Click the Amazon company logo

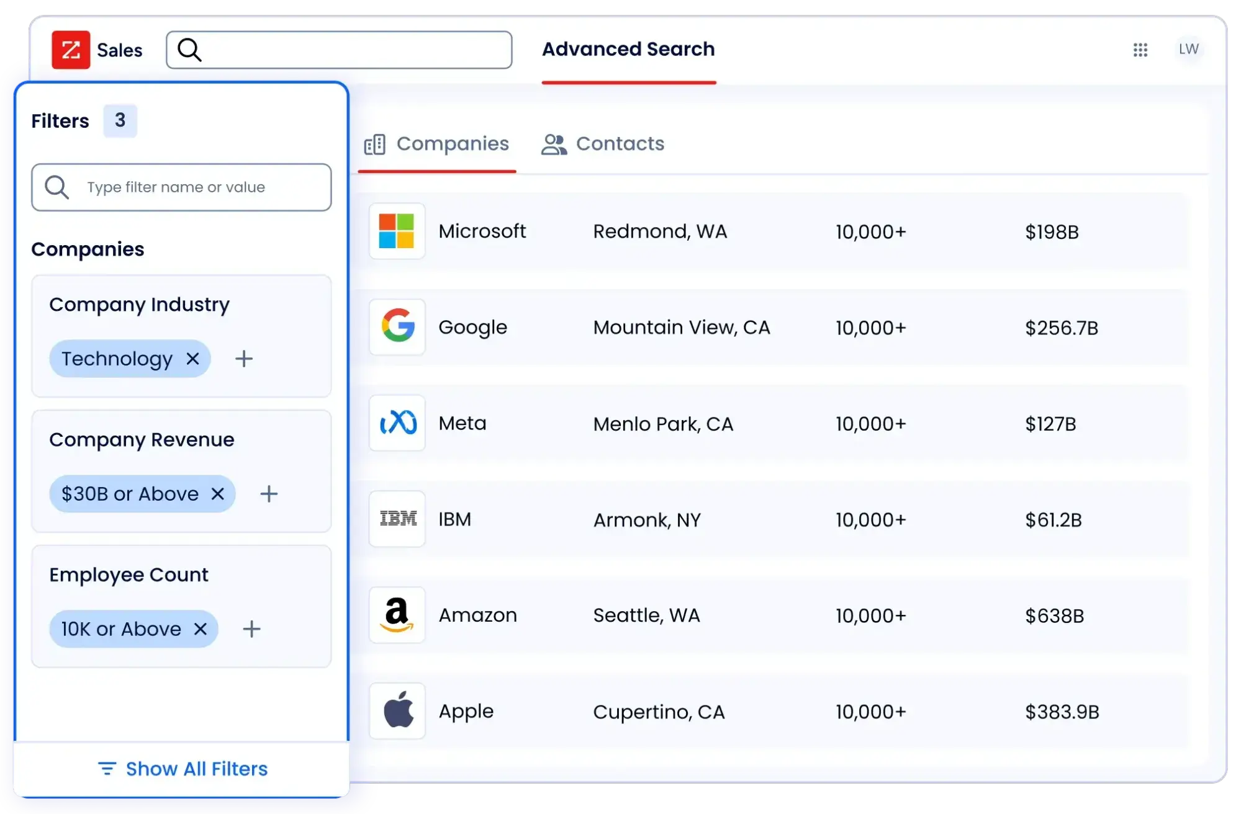coord(397,615)
